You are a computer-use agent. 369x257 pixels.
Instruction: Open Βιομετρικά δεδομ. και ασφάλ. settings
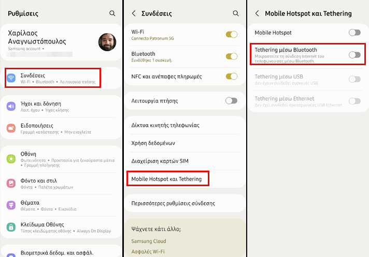[61, 251]
